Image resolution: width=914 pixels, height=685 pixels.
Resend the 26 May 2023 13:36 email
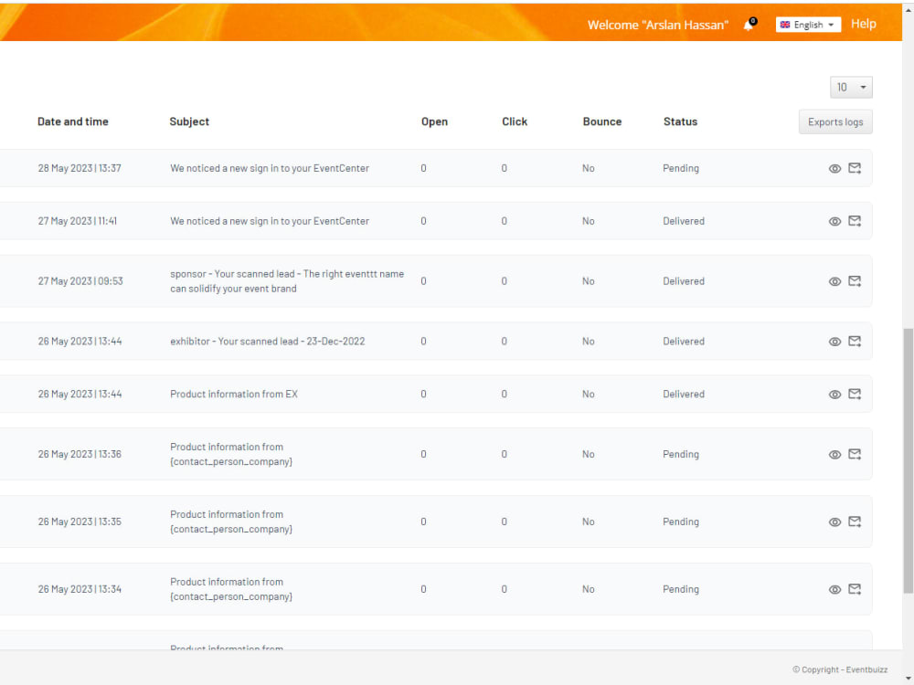pos(855,454)
